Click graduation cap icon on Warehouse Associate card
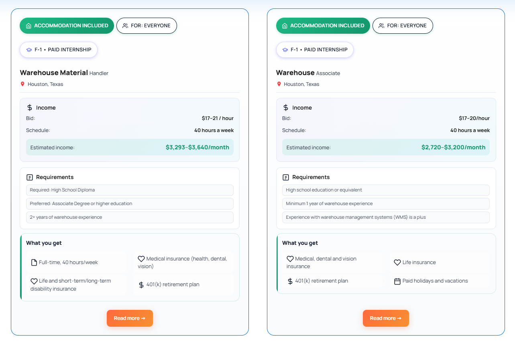Viewport: 515px width, 346px height. tap(285, 50)
